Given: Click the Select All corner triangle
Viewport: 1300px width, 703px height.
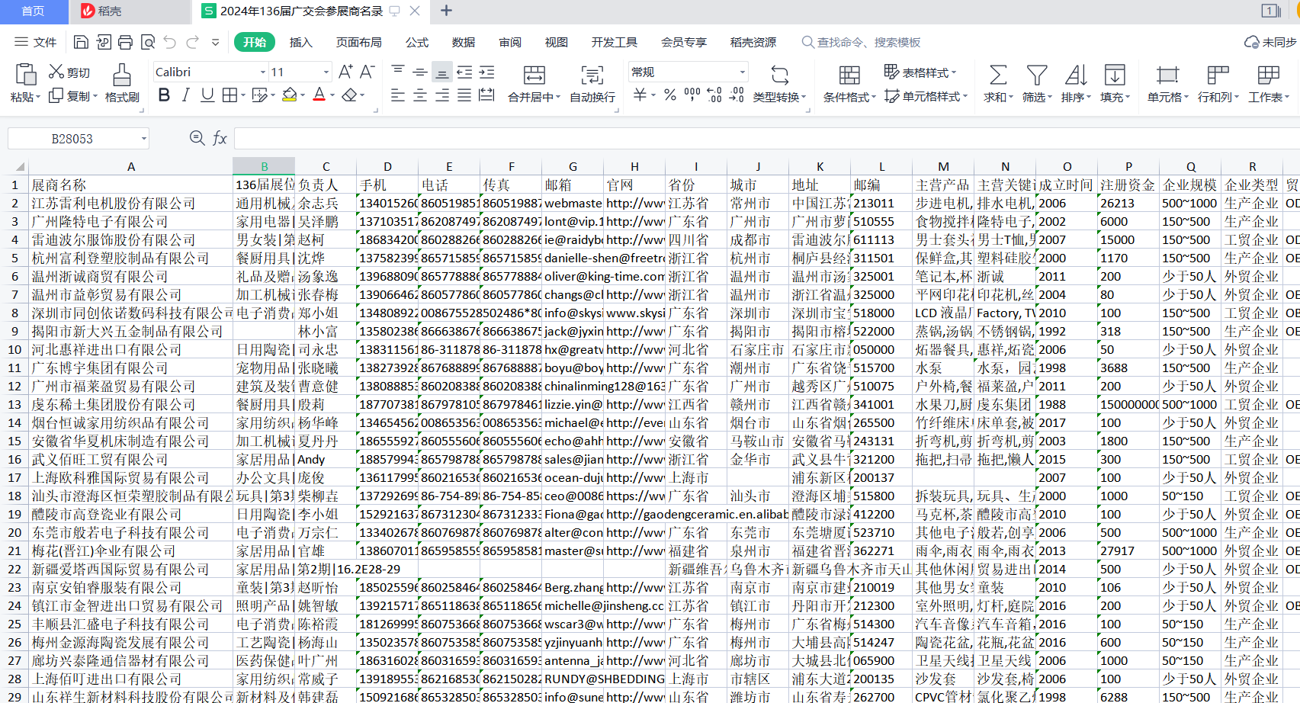Looking at the screenshot, I should (20, 166).
